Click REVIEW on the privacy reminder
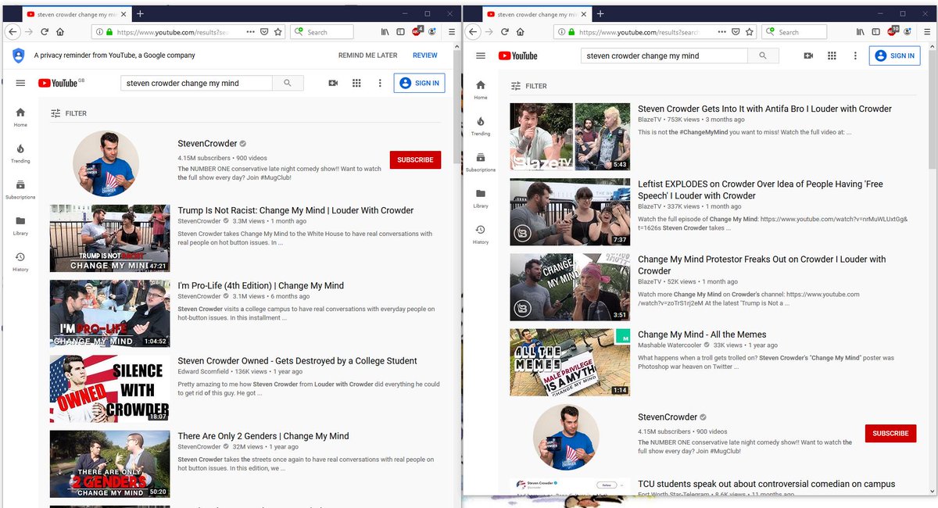This screenshot has height=508, width=938. point(425,55)
